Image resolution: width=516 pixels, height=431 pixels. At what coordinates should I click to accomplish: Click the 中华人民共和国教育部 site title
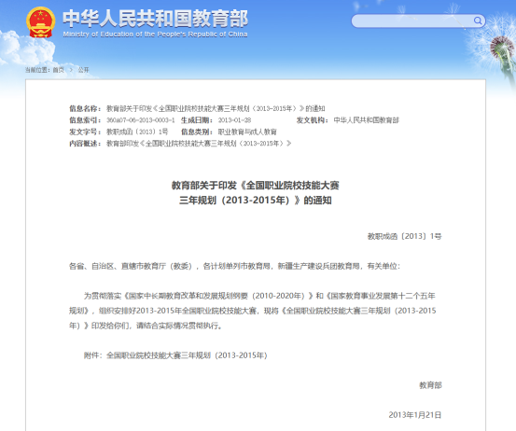click(x=155, y=19)
